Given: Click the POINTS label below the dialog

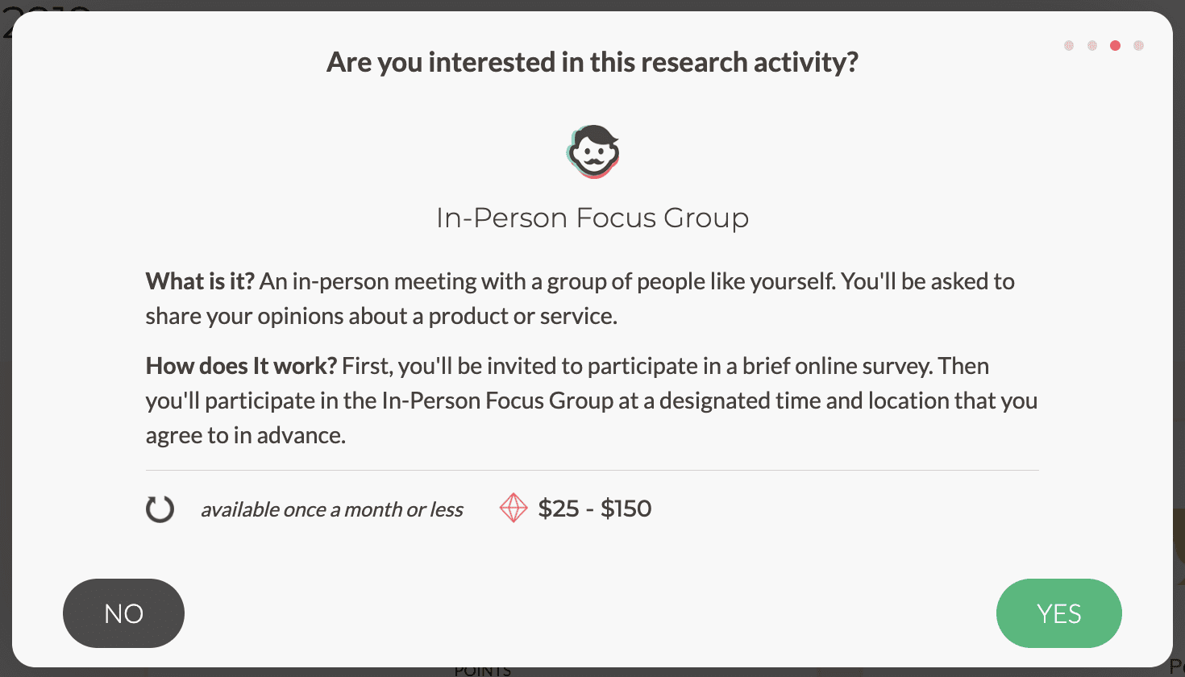Looking at the screenshot, I should click(484, 670).
